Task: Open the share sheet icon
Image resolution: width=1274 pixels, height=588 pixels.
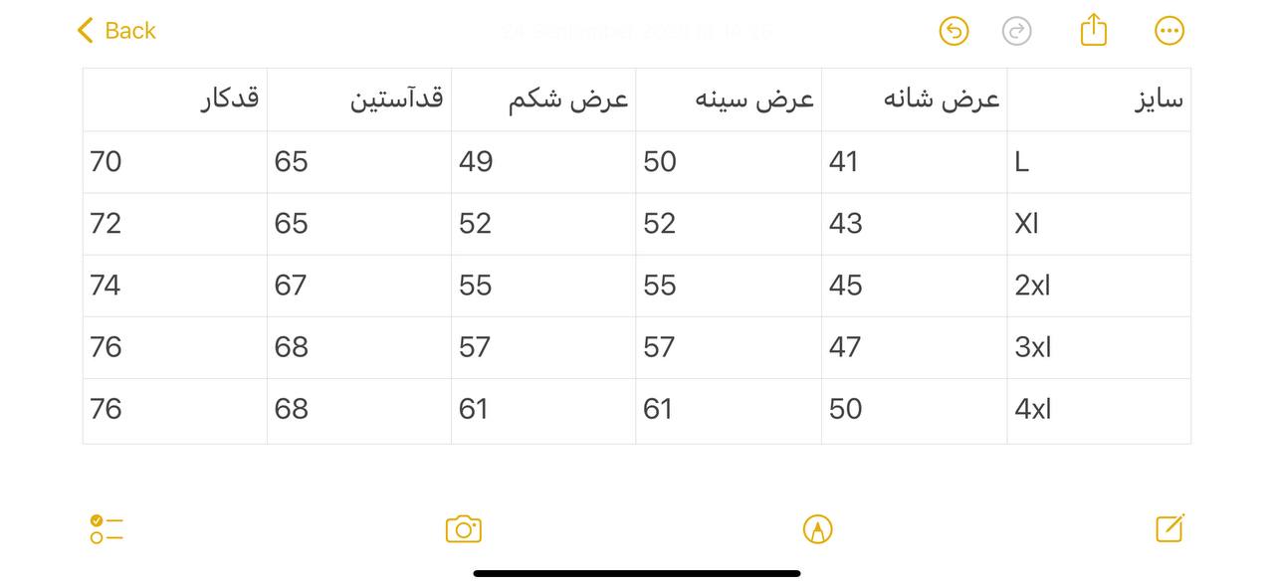Action: [x=1093, y=30]
